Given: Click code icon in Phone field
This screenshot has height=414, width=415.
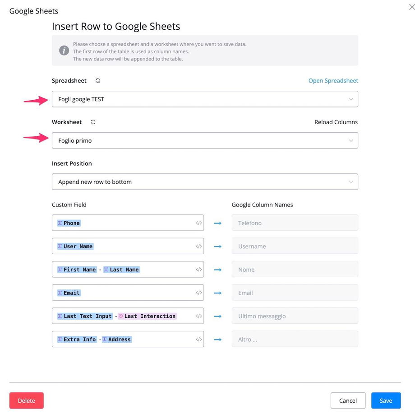Looking at the screenshot, I should point(198,223).
